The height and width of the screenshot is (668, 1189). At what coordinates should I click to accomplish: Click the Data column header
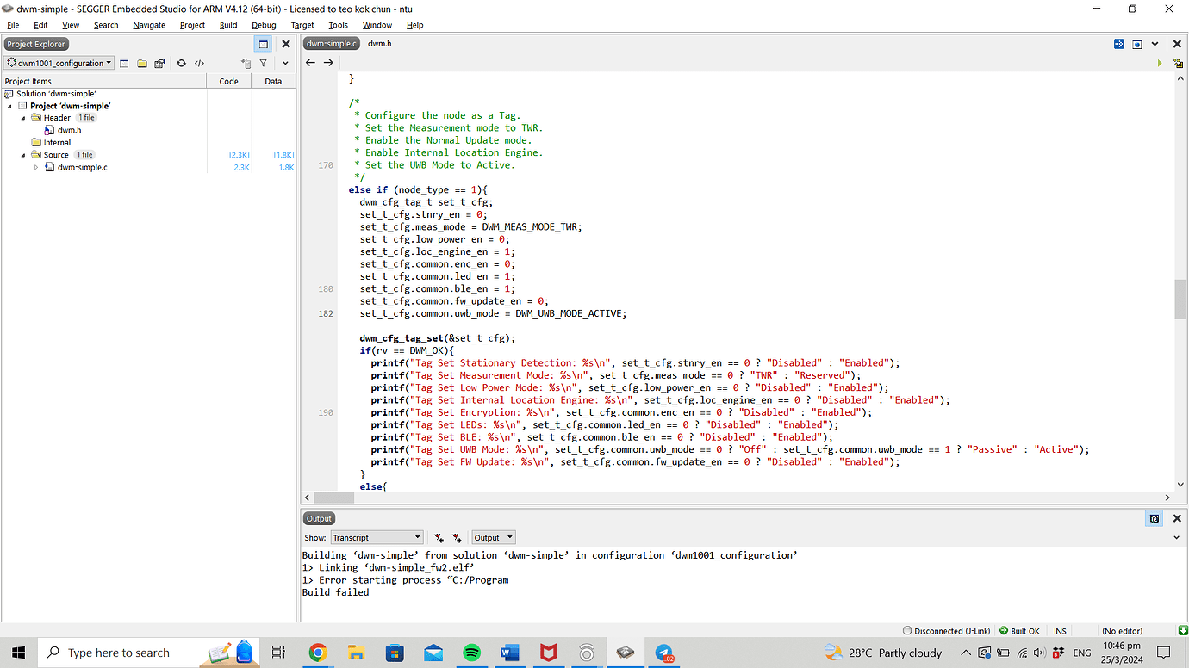(273, 81)
